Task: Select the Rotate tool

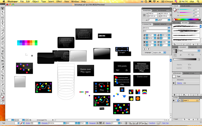Action: (2, 45)
